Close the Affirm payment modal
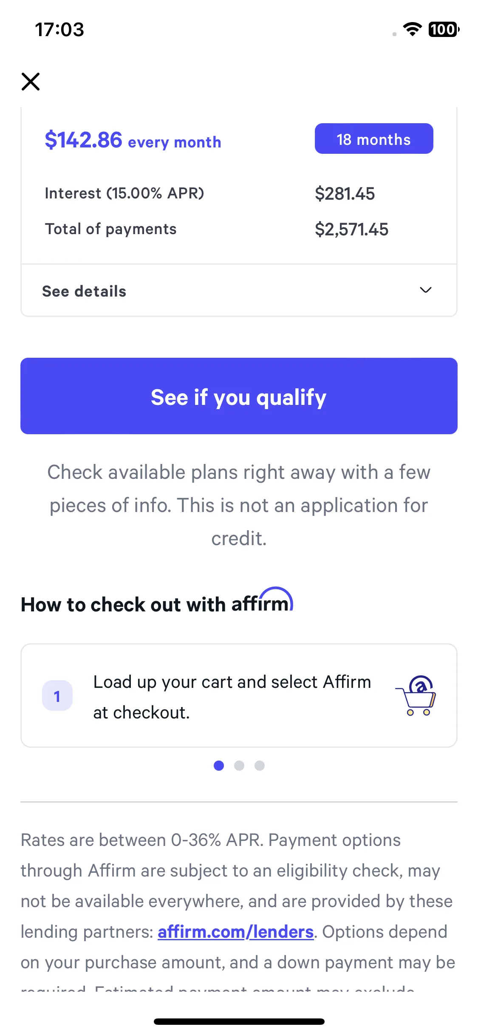The image size is (478, 1035). [31, 82]
